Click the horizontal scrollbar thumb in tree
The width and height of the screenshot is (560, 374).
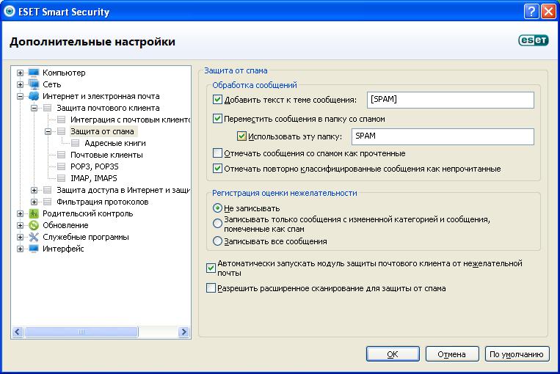(81, 332)
